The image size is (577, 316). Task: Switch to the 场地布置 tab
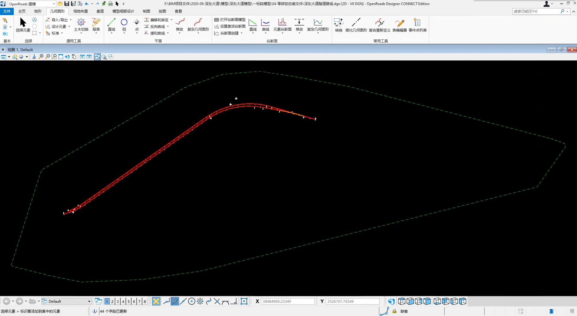point(81,11)
